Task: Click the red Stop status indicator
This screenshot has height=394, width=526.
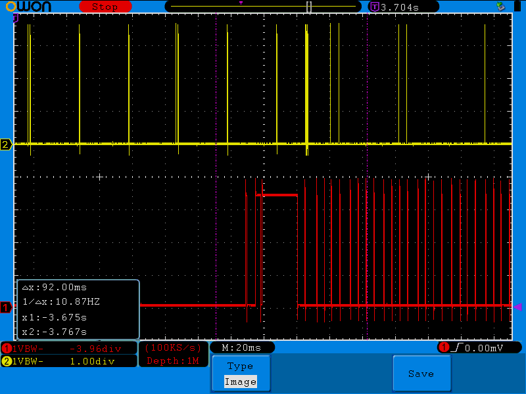Action: (105, 7)
